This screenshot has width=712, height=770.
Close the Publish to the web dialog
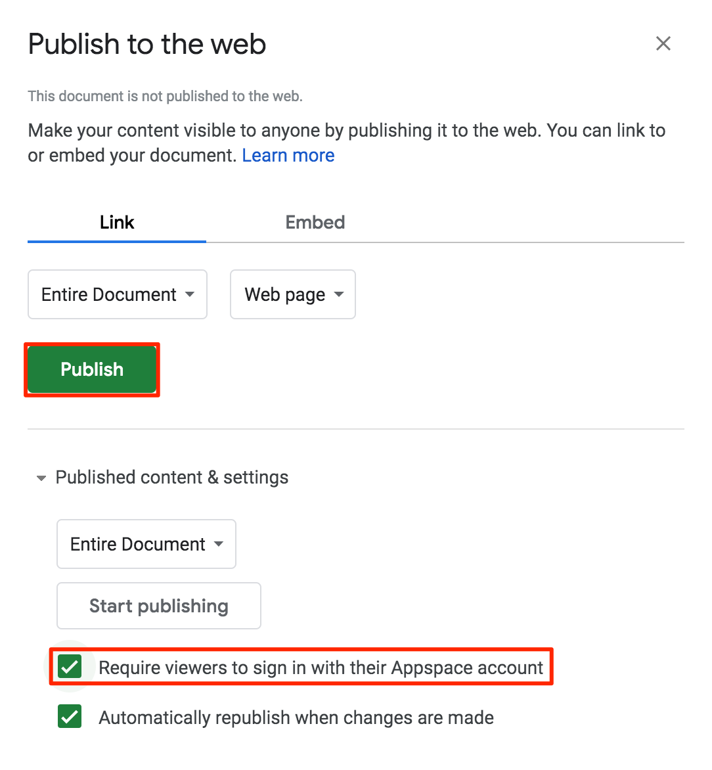(663, 44)
